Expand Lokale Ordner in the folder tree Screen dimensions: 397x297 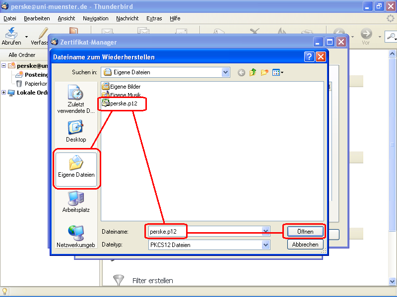point(3,92)
